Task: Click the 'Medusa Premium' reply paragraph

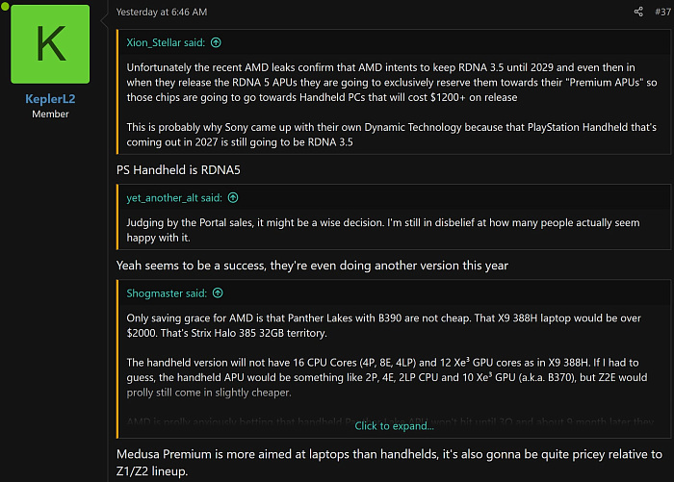Action: (x=385, y=461)
